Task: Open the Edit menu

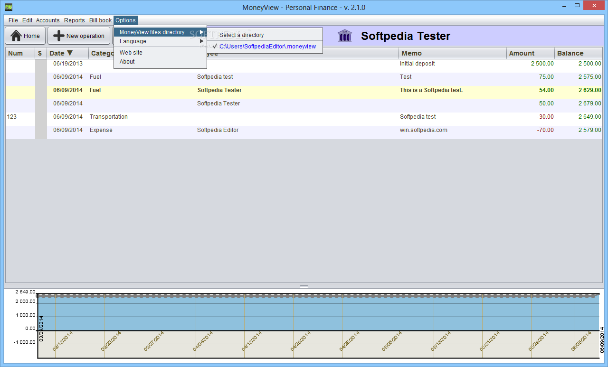Action: 28,20
